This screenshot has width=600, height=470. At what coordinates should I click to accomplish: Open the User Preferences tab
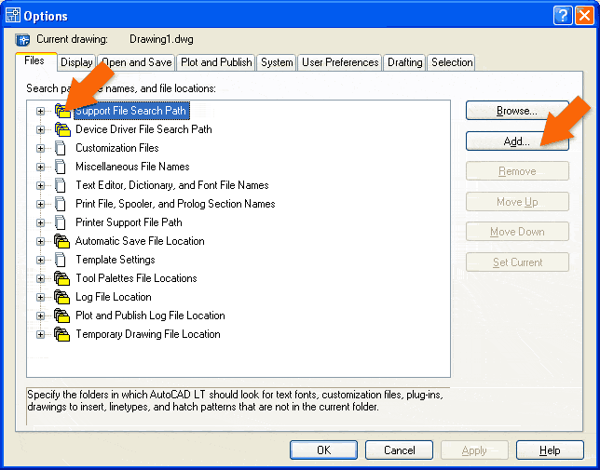point(340,62)
